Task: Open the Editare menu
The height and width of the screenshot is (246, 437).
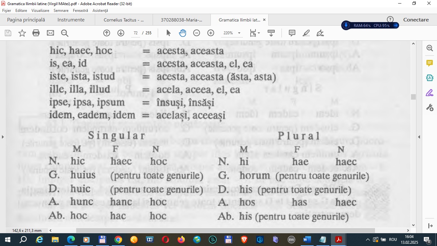Action: (21, 11)
